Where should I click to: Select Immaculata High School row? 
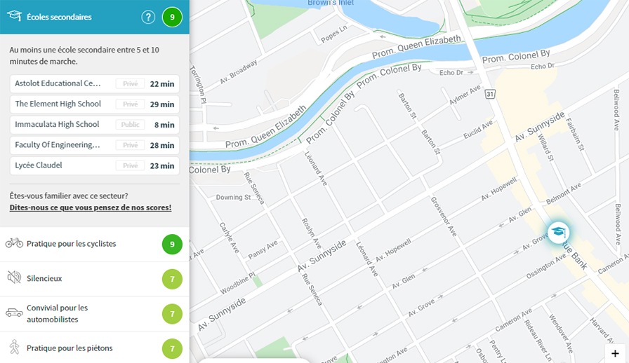tap(95, 125)
